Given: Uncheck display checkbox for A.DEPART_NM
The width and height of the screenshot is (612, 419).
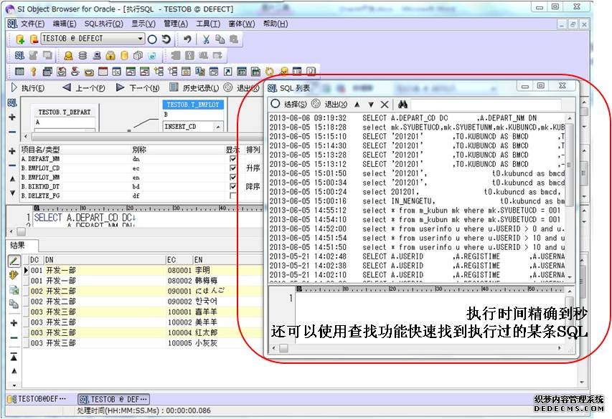Looking at the screenshot, I should 232,159.
